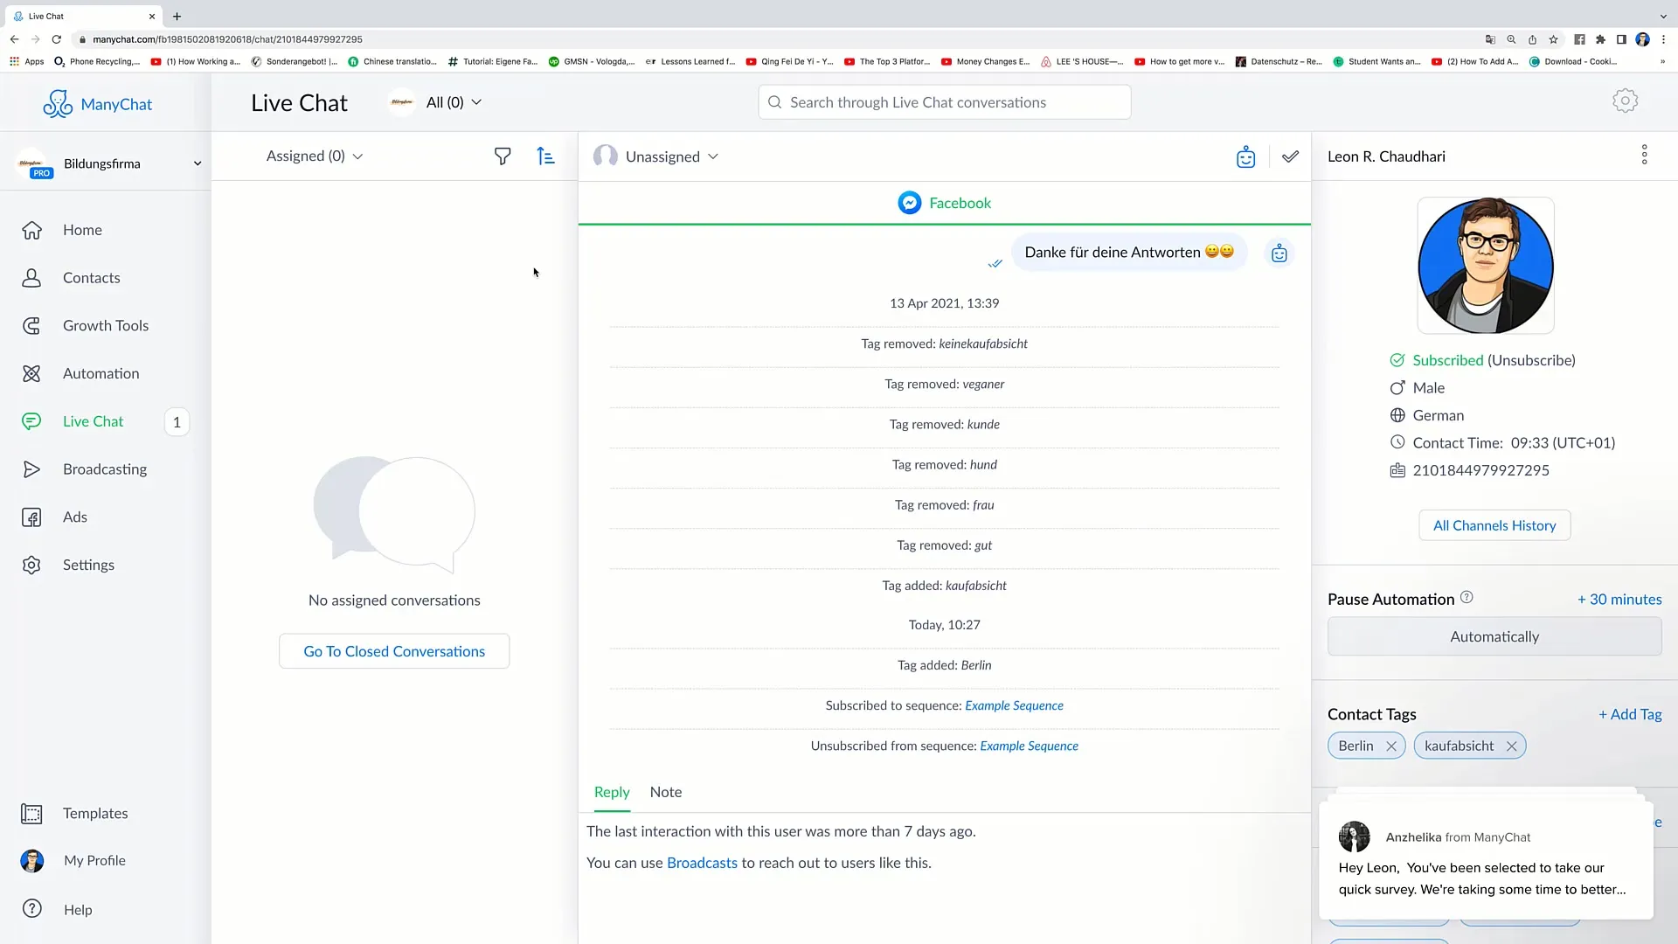Image resolution: width=1678 pixels, height=944 pixels.
Task: Open All Channels History
Action: 1494,524
